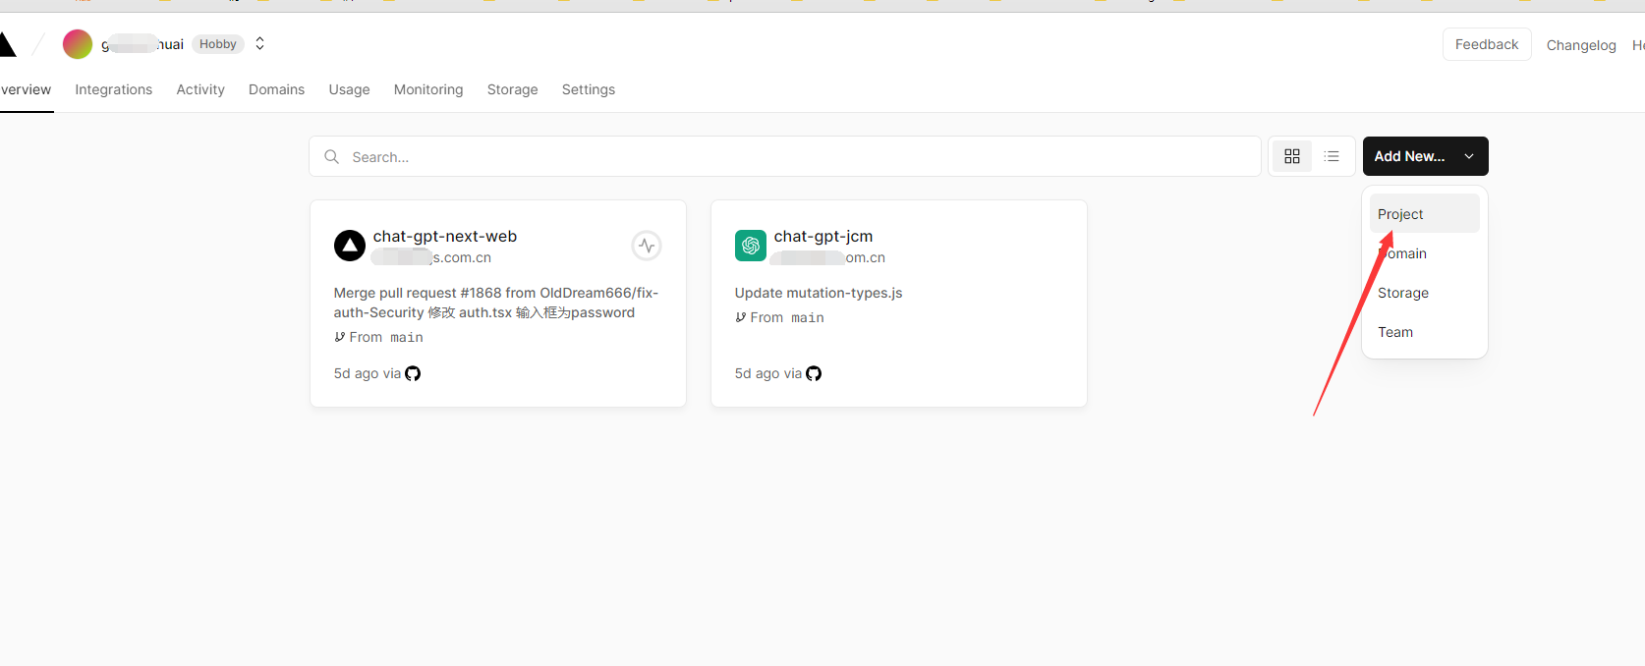Select grid view layout
The height and width of the screenshot is (666, 1645).
1292,156
